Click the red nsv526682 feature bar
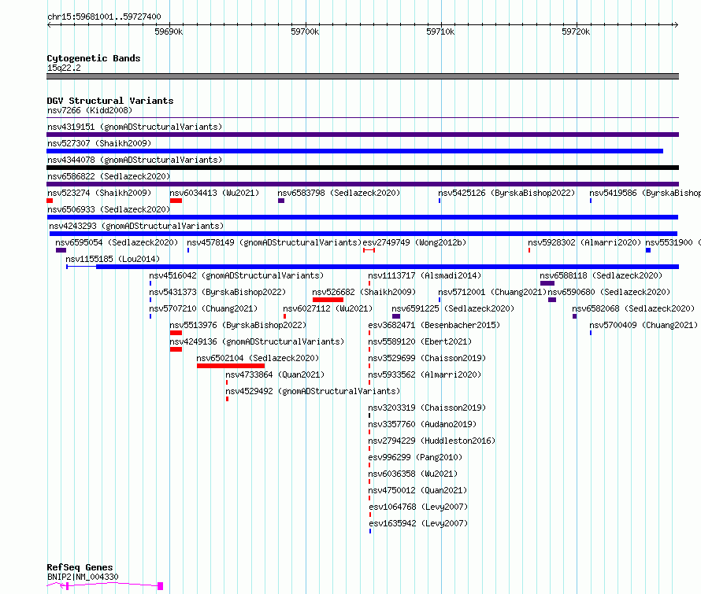Image resolution: width=701 pixels, height=594 pixels. click(x=328, y=300)
